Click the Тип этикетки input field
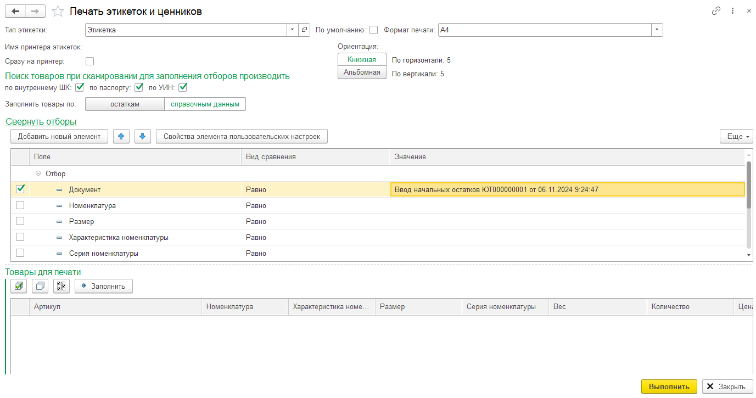The image size is (756, 398). (x=186, y=30)
